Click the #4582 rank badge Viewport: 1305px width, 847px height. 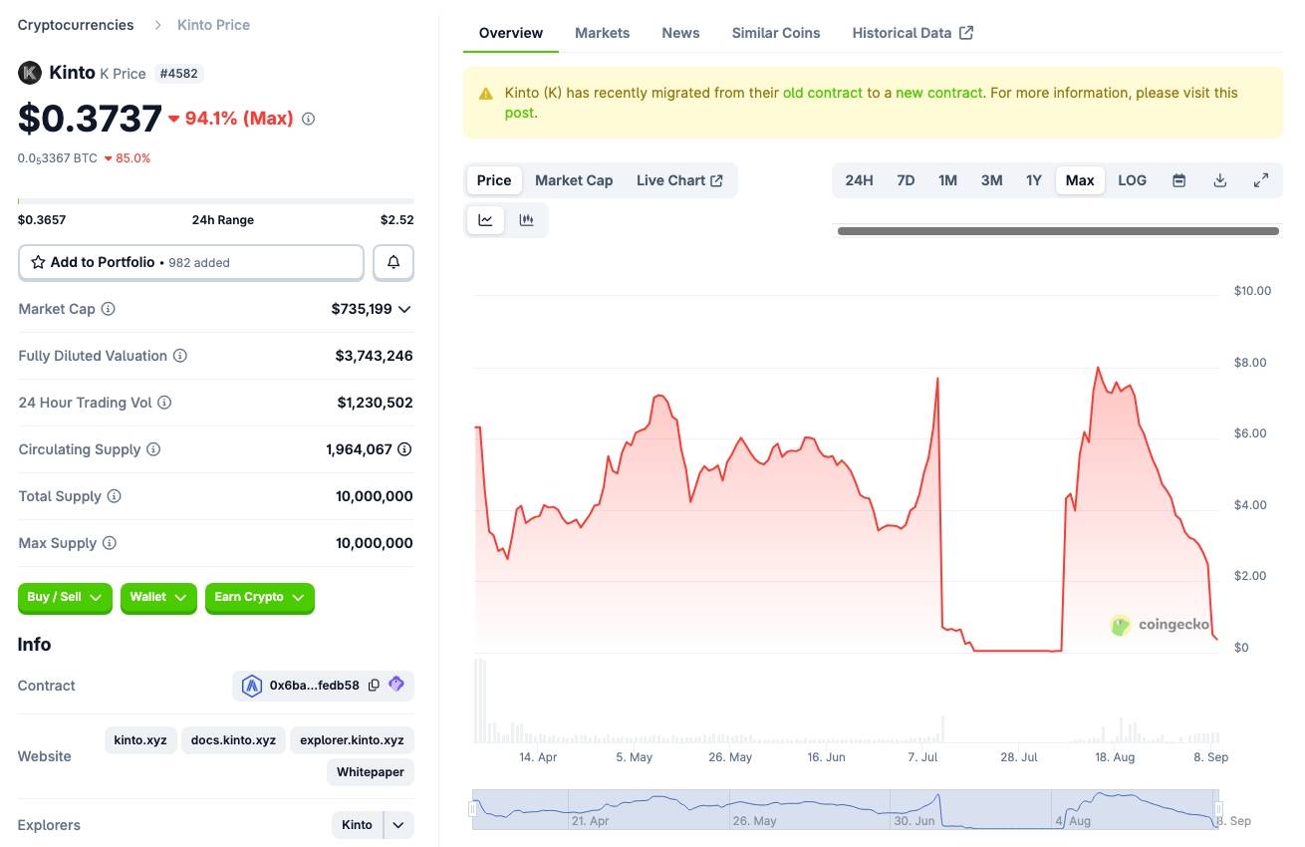tap(180, 73)
